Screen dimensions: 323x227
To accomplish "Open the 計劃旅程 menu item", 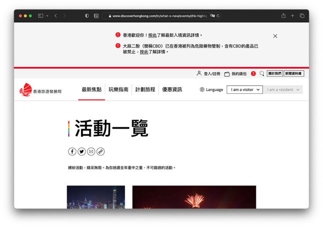I will point(145,89).
